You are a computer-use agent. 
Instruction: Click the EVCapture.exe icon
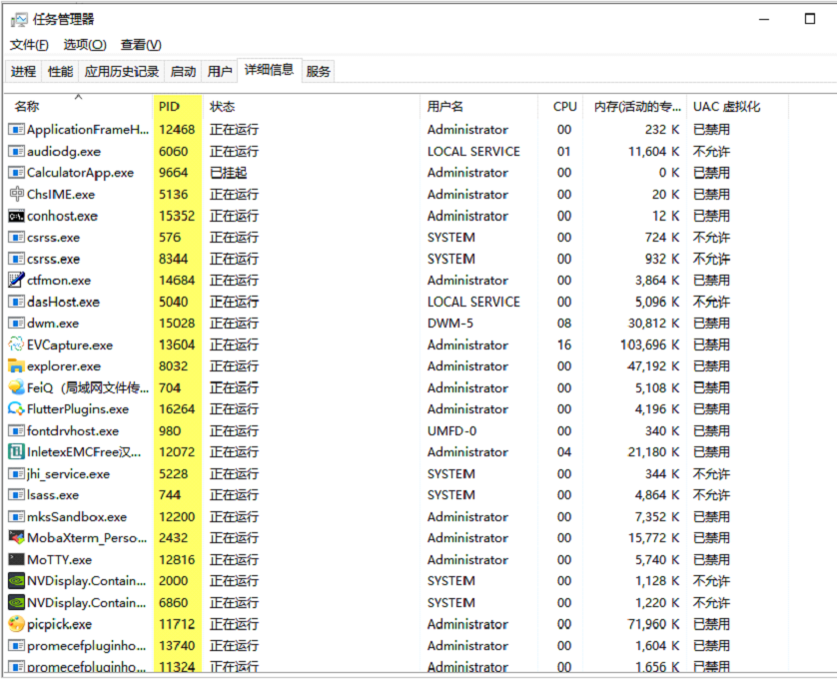click(x=17, y=344)
